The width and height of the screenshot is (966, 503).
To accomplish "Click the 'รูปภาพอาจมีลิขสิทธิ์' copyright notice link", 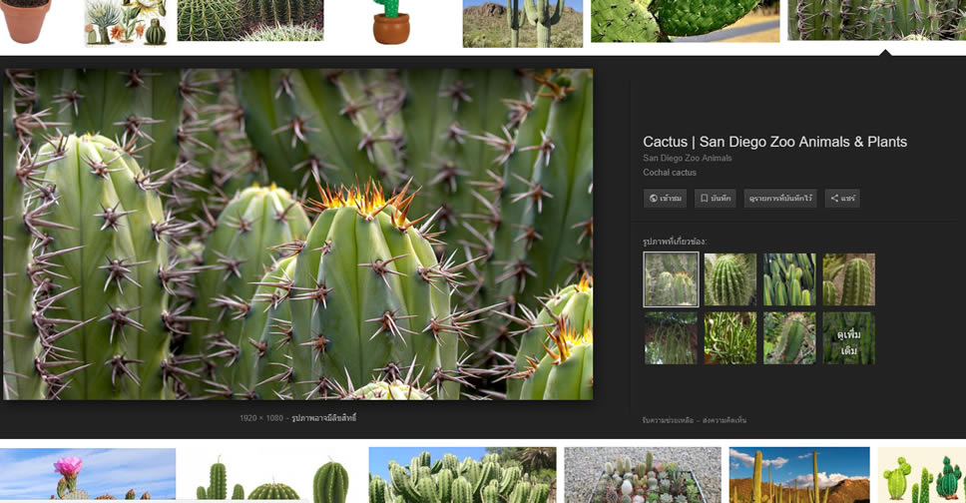I will (x=323, y=418).
